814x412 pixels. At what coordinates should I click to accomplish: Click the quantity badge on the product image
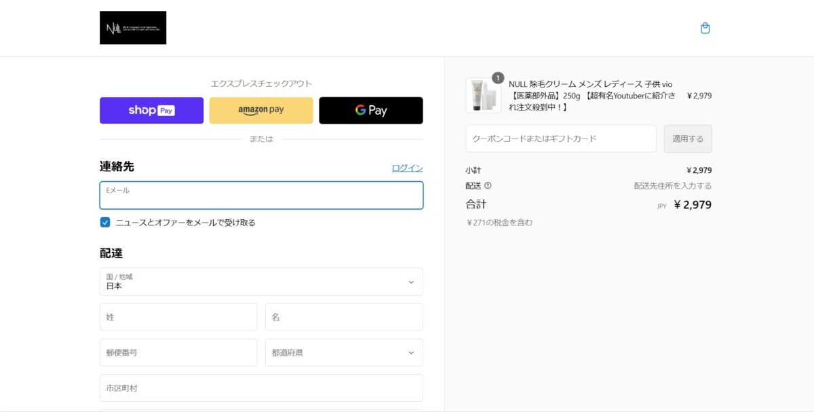(x=498, y=78)
